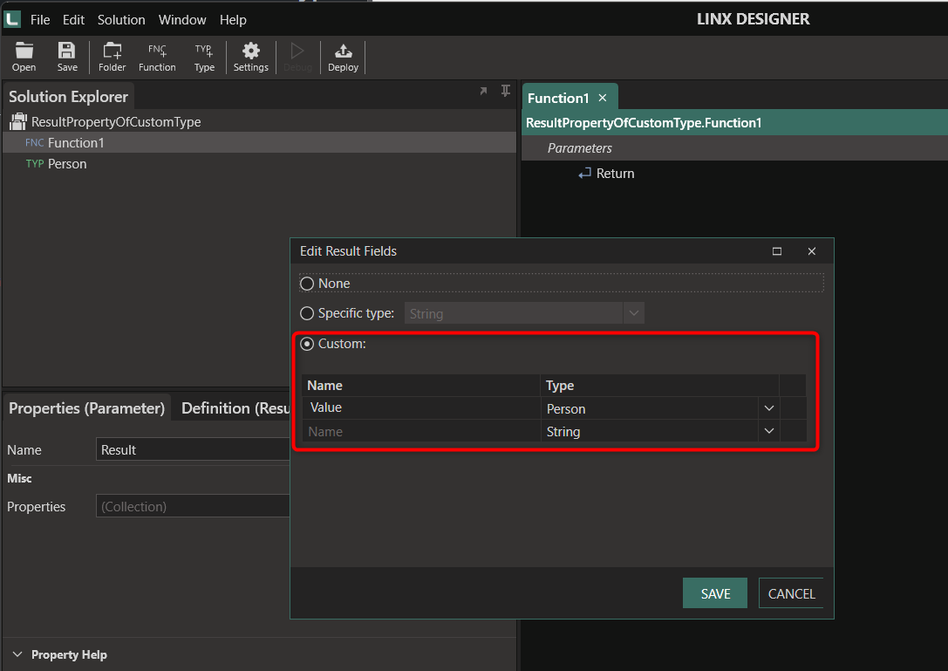Open the Window menu
This screenshot has width=948, height=671.
click(x=182, y=20)
